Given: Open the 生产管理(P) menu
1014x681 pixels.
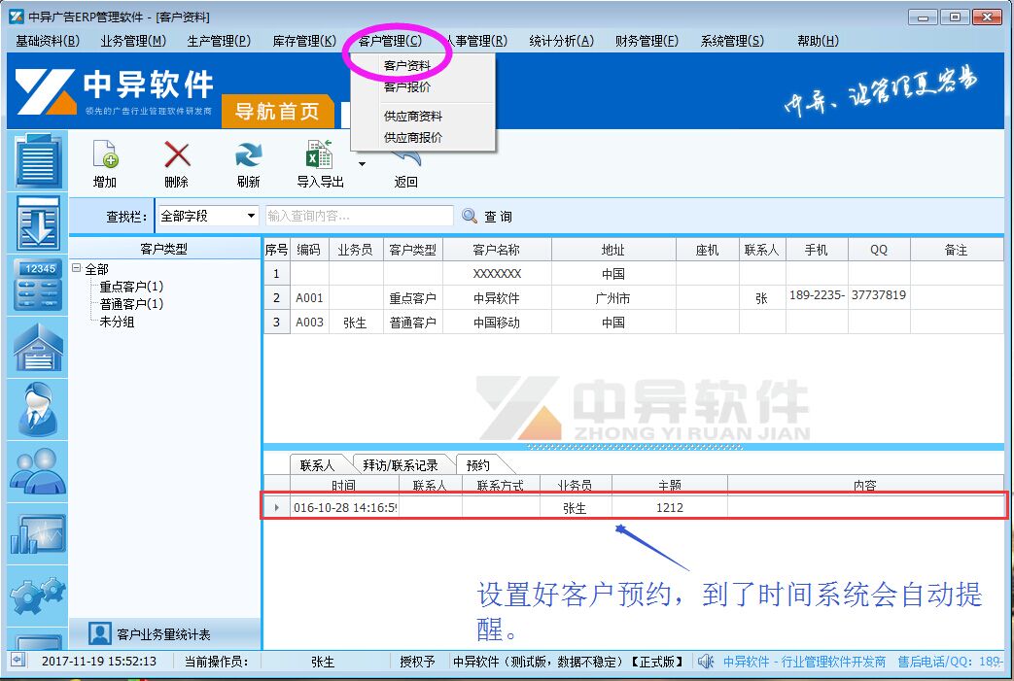Looking at the screenshot, I should point(219,41).
